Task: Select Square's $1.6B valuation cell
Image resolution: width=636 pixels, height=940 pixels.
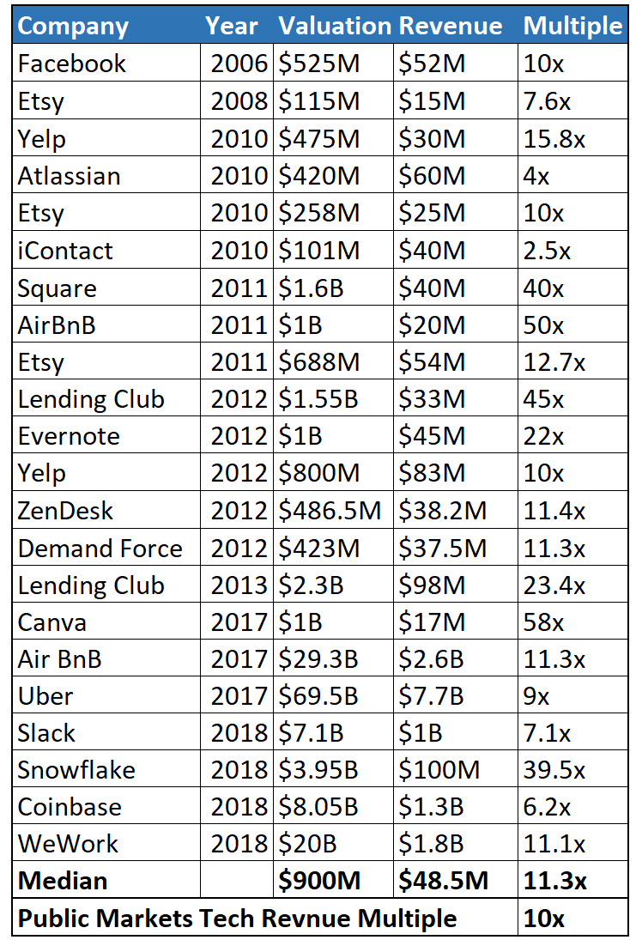Action: 311,288
